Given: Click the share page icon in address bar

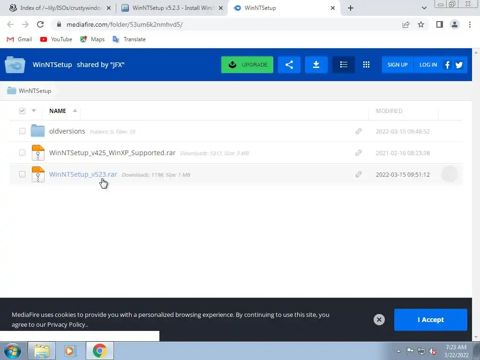Looking at the screenshot, I should tap(406, 24).
